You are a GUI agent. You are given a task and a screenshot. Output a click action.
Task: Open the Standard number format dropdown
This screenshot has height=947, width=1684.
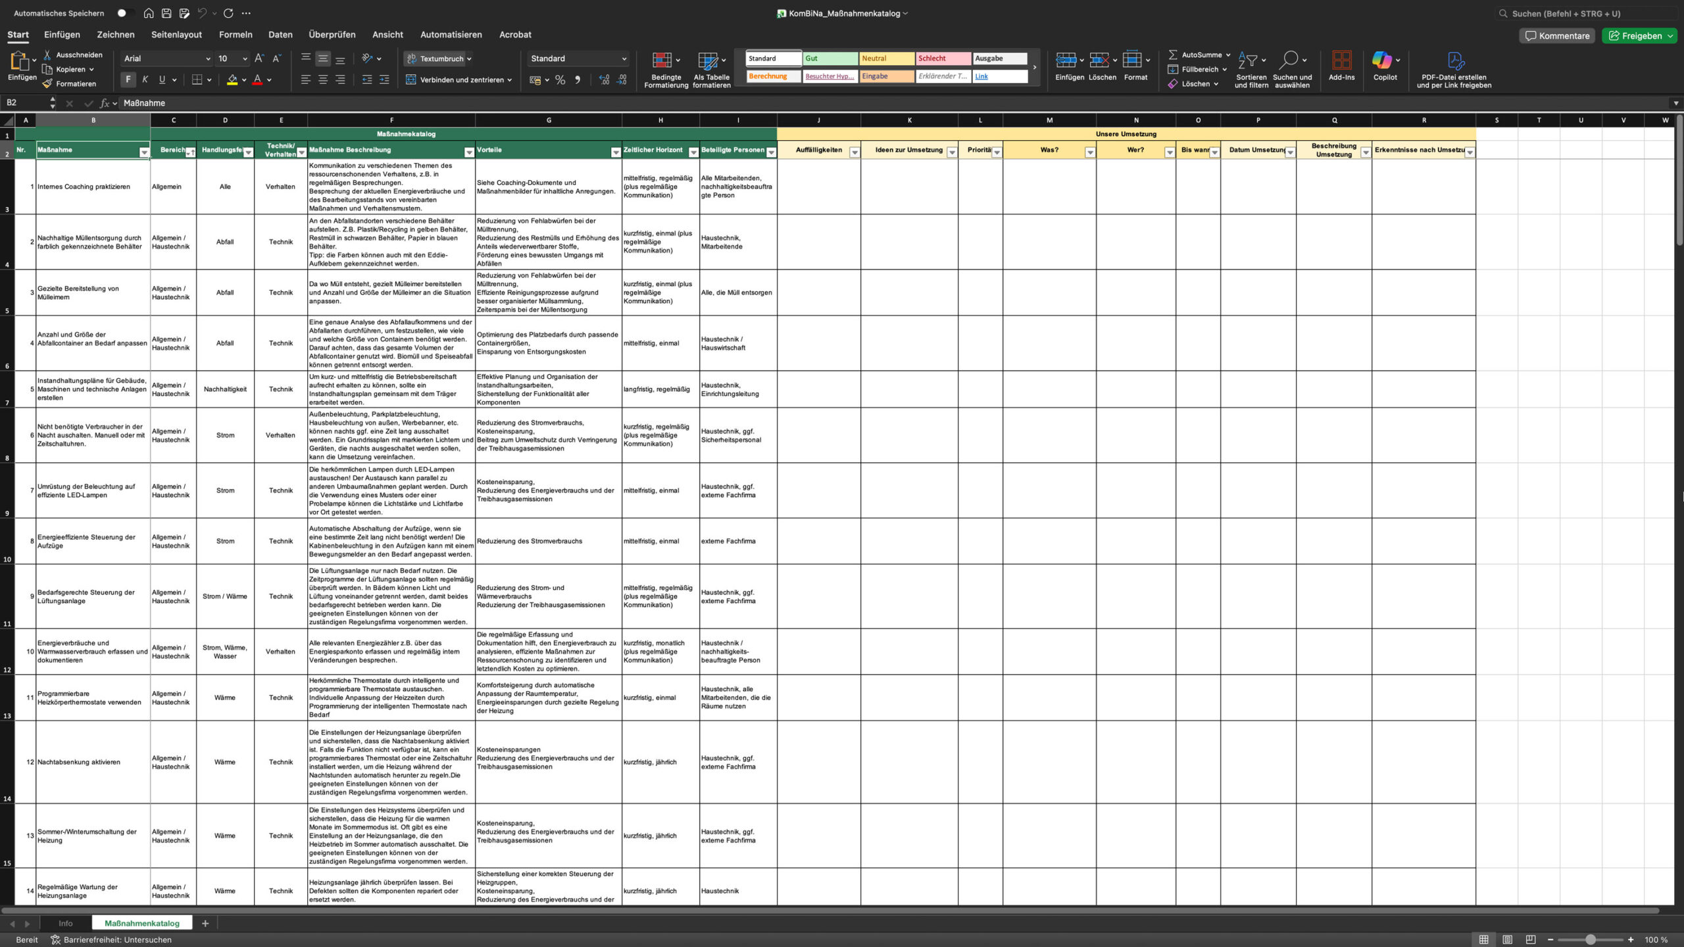[624, 59]
